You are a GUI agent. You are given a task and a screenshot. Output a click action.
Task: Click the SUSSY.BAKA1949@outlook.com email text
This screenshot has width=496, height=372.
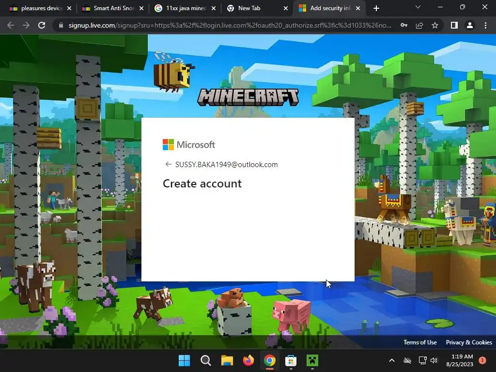coord(227,165)
